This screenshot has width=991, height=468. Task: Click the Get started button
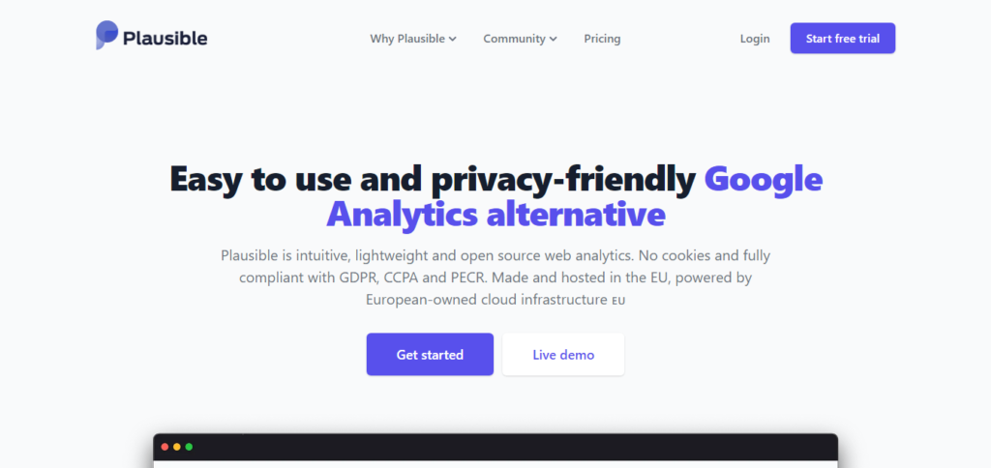click(430, 354)
